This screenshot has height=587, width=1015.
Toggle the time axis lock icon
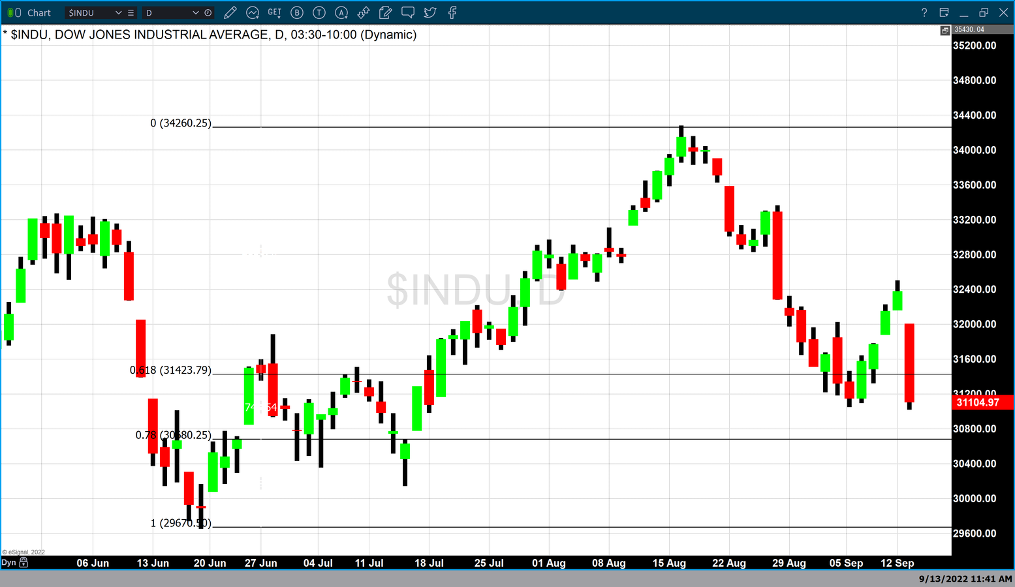(24, 562)
